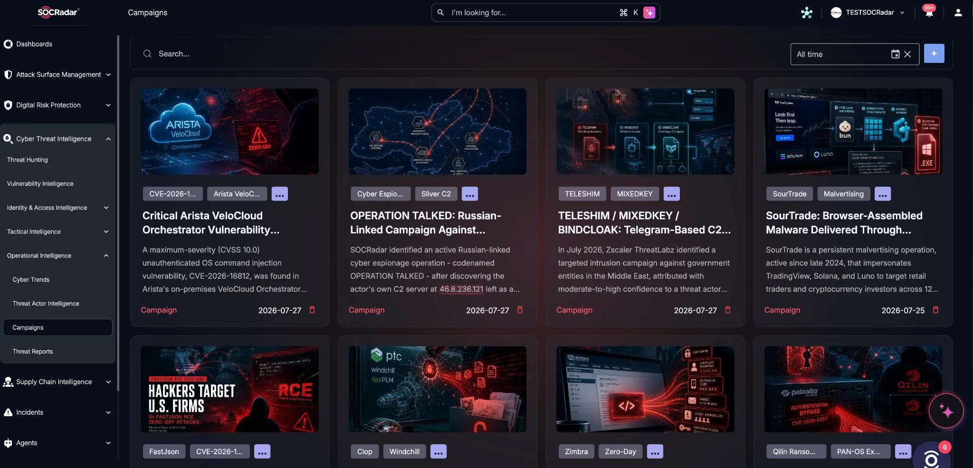Show more tags after PAN-OS Ex... tag
Screen dimensions: 973x468
coord(903,451)
